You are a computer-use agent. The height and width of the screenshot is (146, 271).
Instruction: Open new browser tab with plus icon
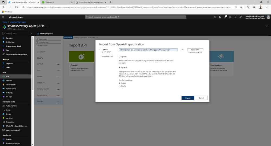coord(110,2)
